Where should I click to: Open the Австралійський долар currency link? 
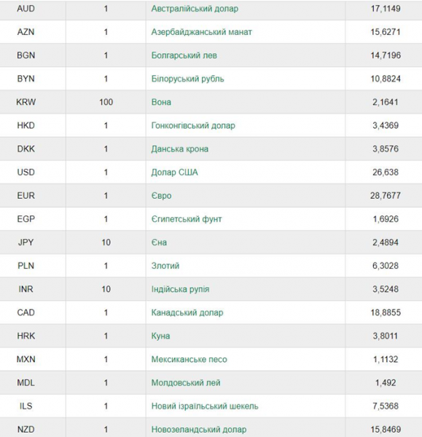coord(195,9)
